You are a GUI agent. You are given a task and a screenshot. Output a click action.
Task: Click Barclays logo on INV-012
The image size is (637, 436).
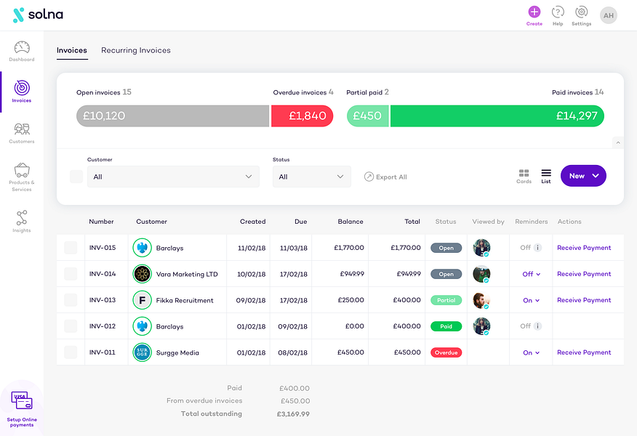(143, 326)
